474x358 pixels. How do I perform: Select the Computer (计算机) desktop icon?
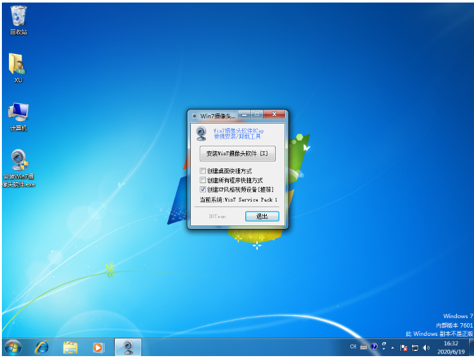(x=18, y=115)
